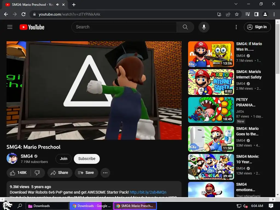Join the SMG4 channel membership
Screen dimensions: 280x210
(63, 159)
